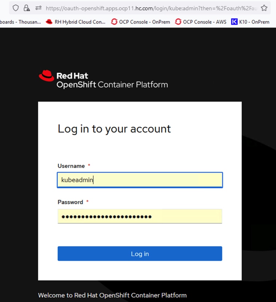Viewport: 276px width, 302px height.
Task: Click the 'Log in to your account' heading
Action: pyautogui.click(x=114, y=129)
